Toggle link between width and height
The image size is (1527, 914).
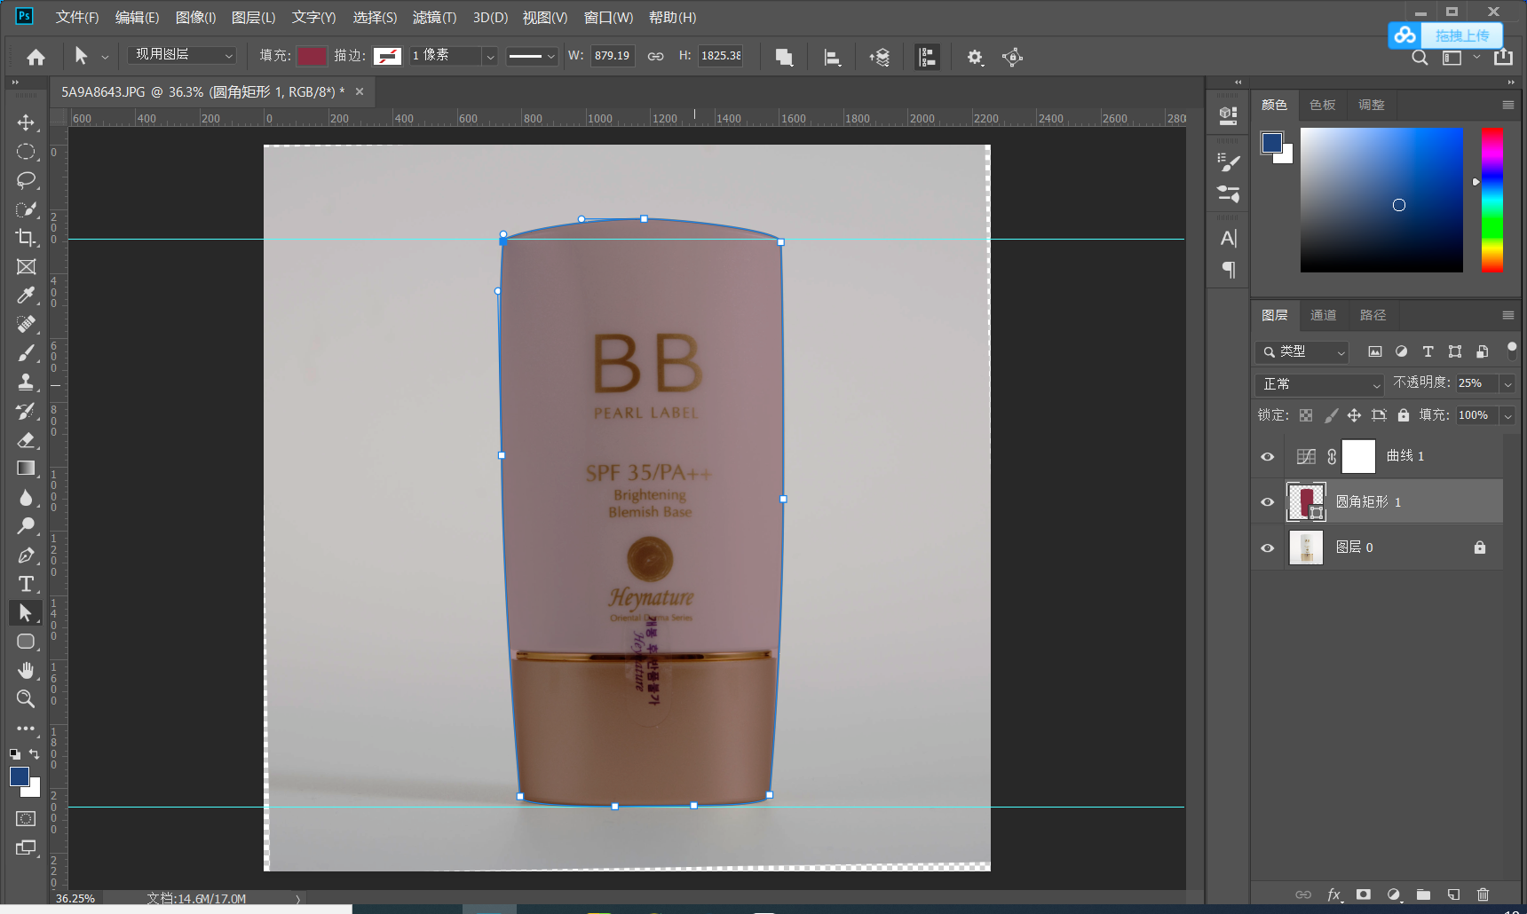655,56
